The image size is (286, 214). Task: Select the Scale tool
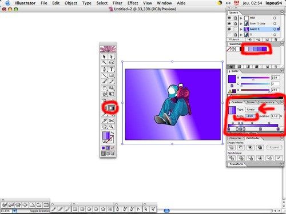112,88
